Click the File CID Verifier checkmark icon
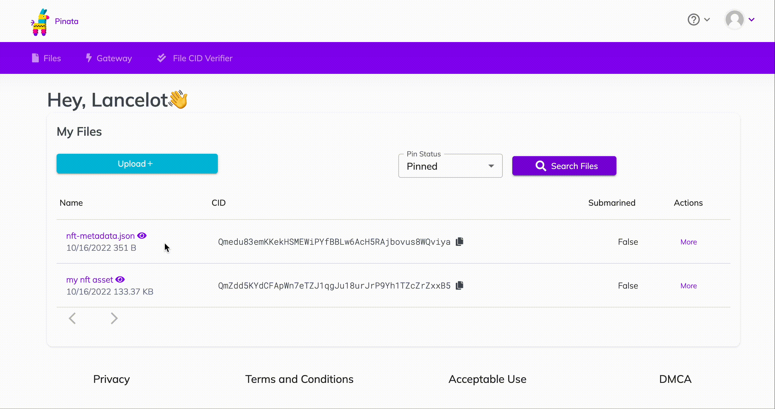The image size is (775, 409). (162, 58)
